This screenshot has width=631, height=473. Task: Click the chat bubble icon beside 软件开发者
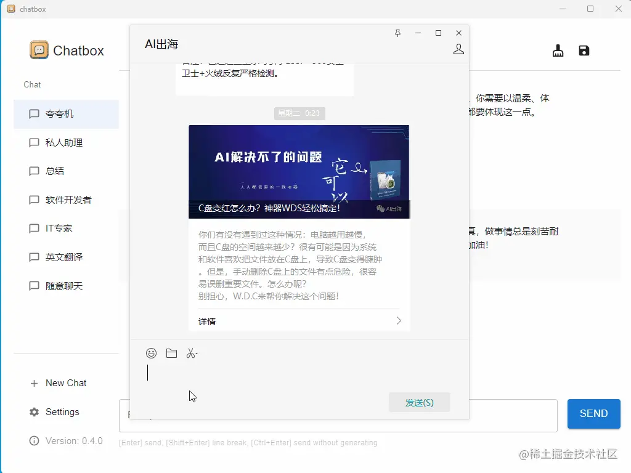coord(35,200)
